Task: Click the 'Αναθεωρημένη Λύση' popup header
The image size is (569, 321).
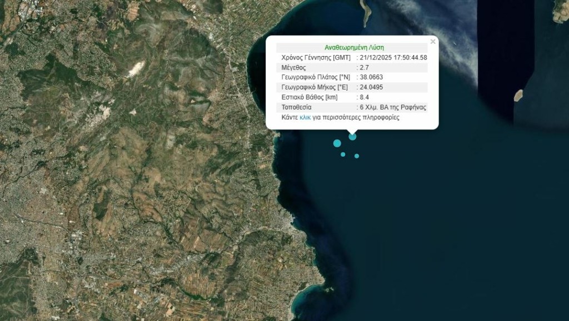Action: coord(354,48)
